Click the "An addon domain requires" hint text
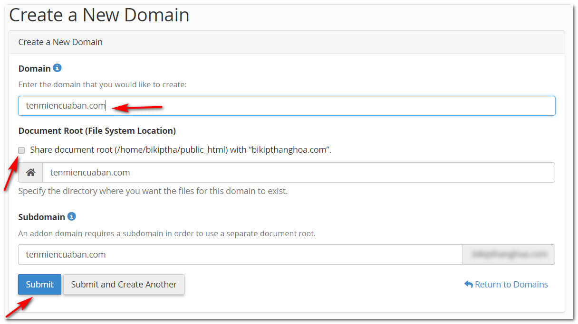Screen dimensions: 578x324 click(x=167, y=233)
